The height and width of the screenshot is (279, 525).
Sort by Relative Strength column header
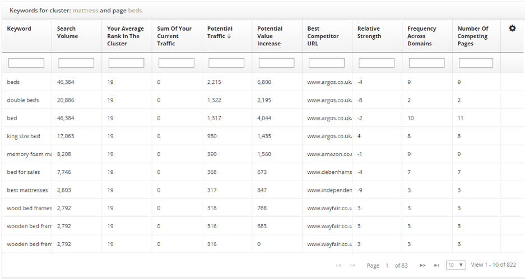click(x=369, y=32)
